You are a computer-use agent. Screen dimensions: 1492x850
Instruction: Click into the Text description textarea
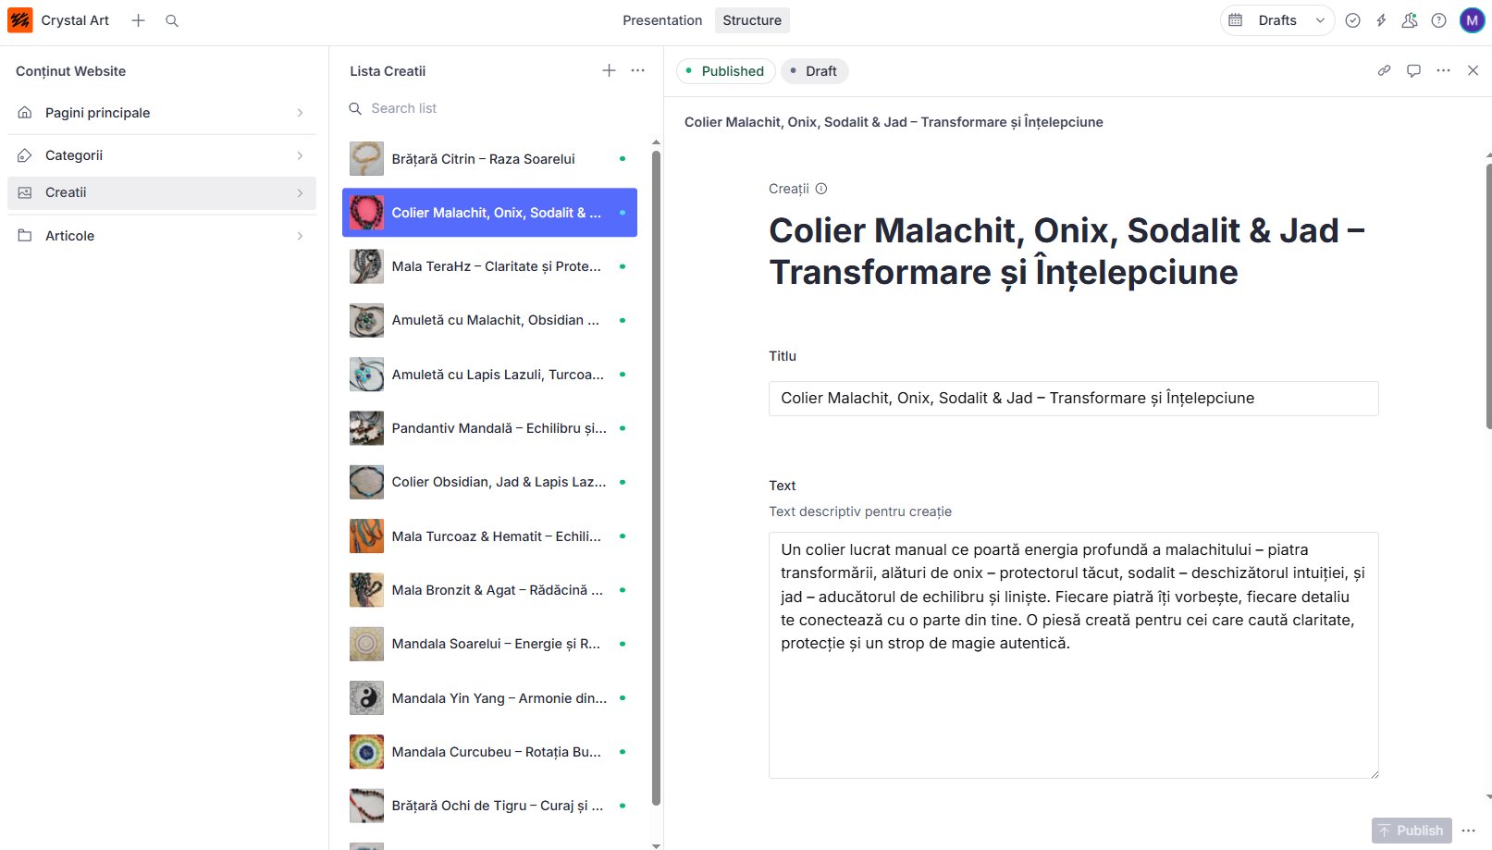point(1073,655)
